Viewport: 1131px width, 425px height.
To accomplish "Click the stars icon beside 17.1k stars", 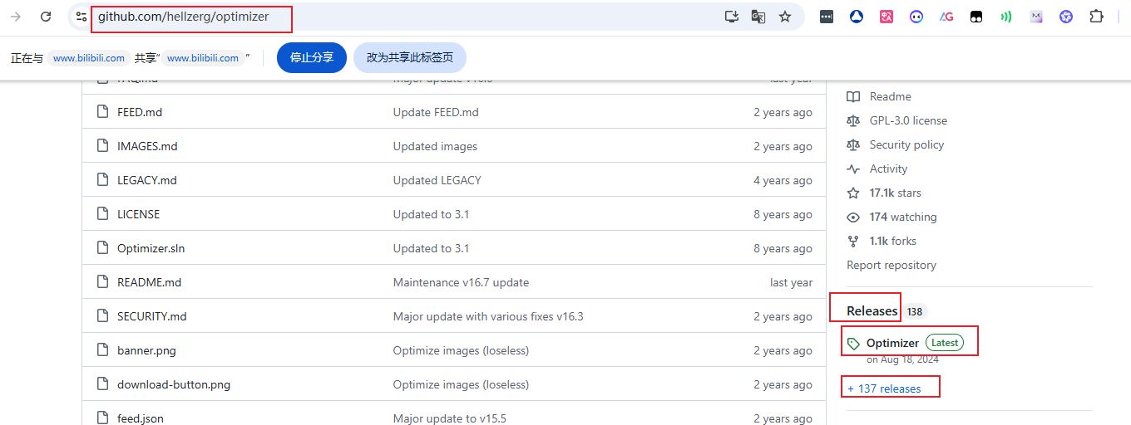I will (853, 193).
